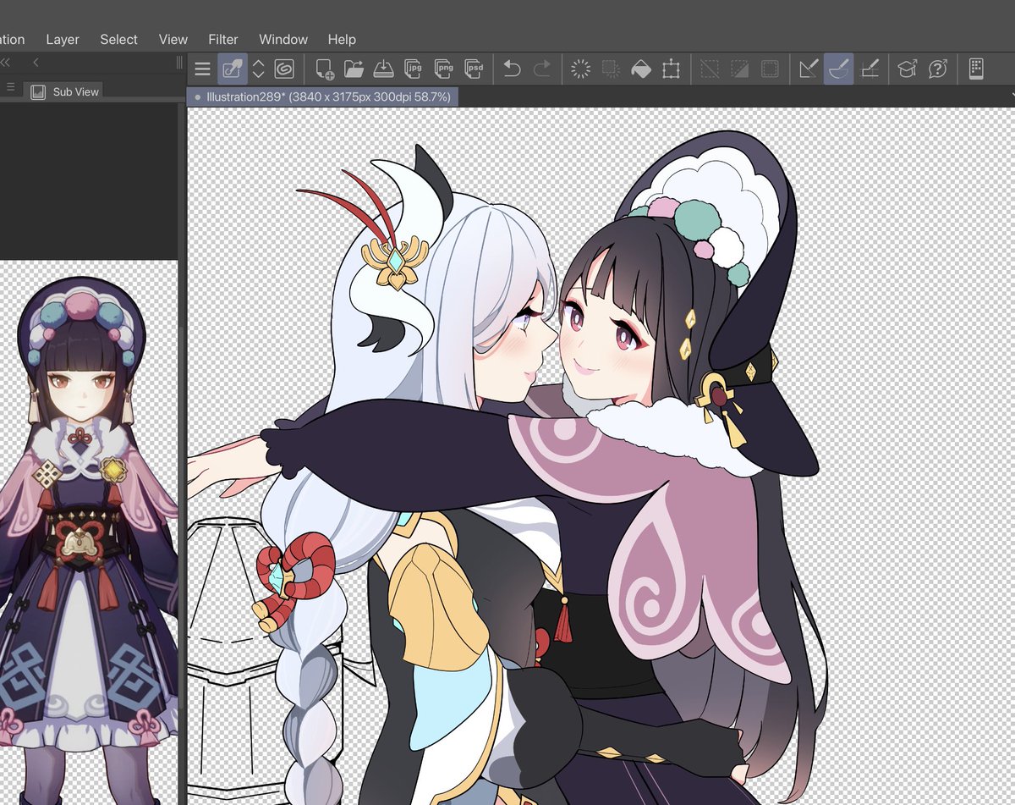The height and width of the screenshot is (805, 1015).
Task: Create a new canvas with New icon
Action: (x=325, y=69)
